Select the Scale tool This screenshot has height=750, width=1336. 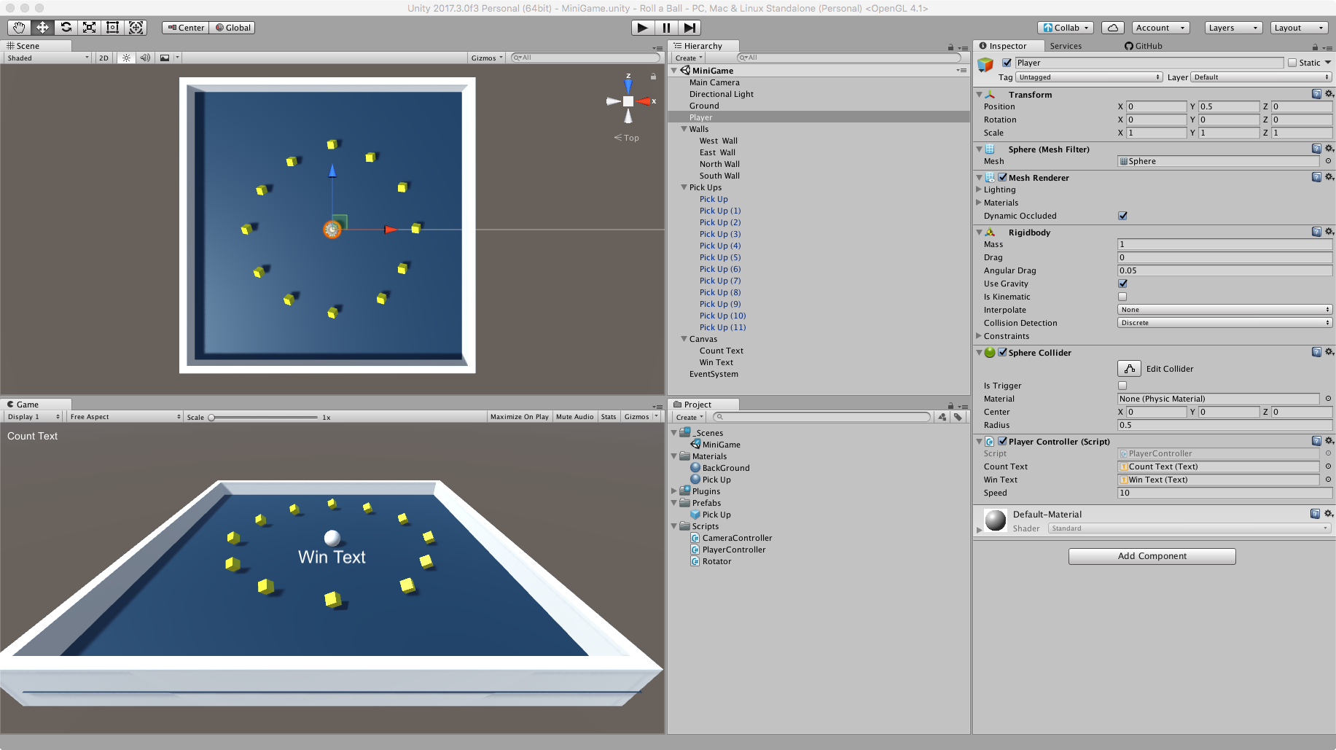point(89,28)
